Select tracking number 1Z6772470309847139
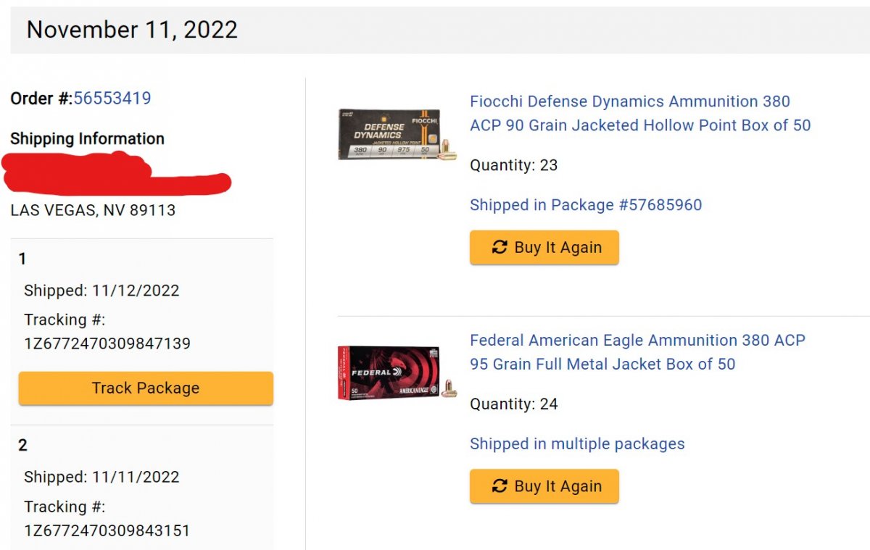The width and height of the screenshot is (870, 550). (x=107, y=343)
